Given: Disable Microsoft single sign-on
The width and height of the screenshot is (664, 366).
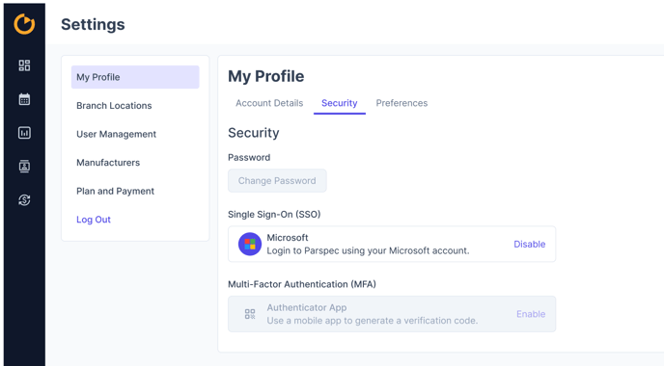Looking at the screenshot, I should [529, 244].
